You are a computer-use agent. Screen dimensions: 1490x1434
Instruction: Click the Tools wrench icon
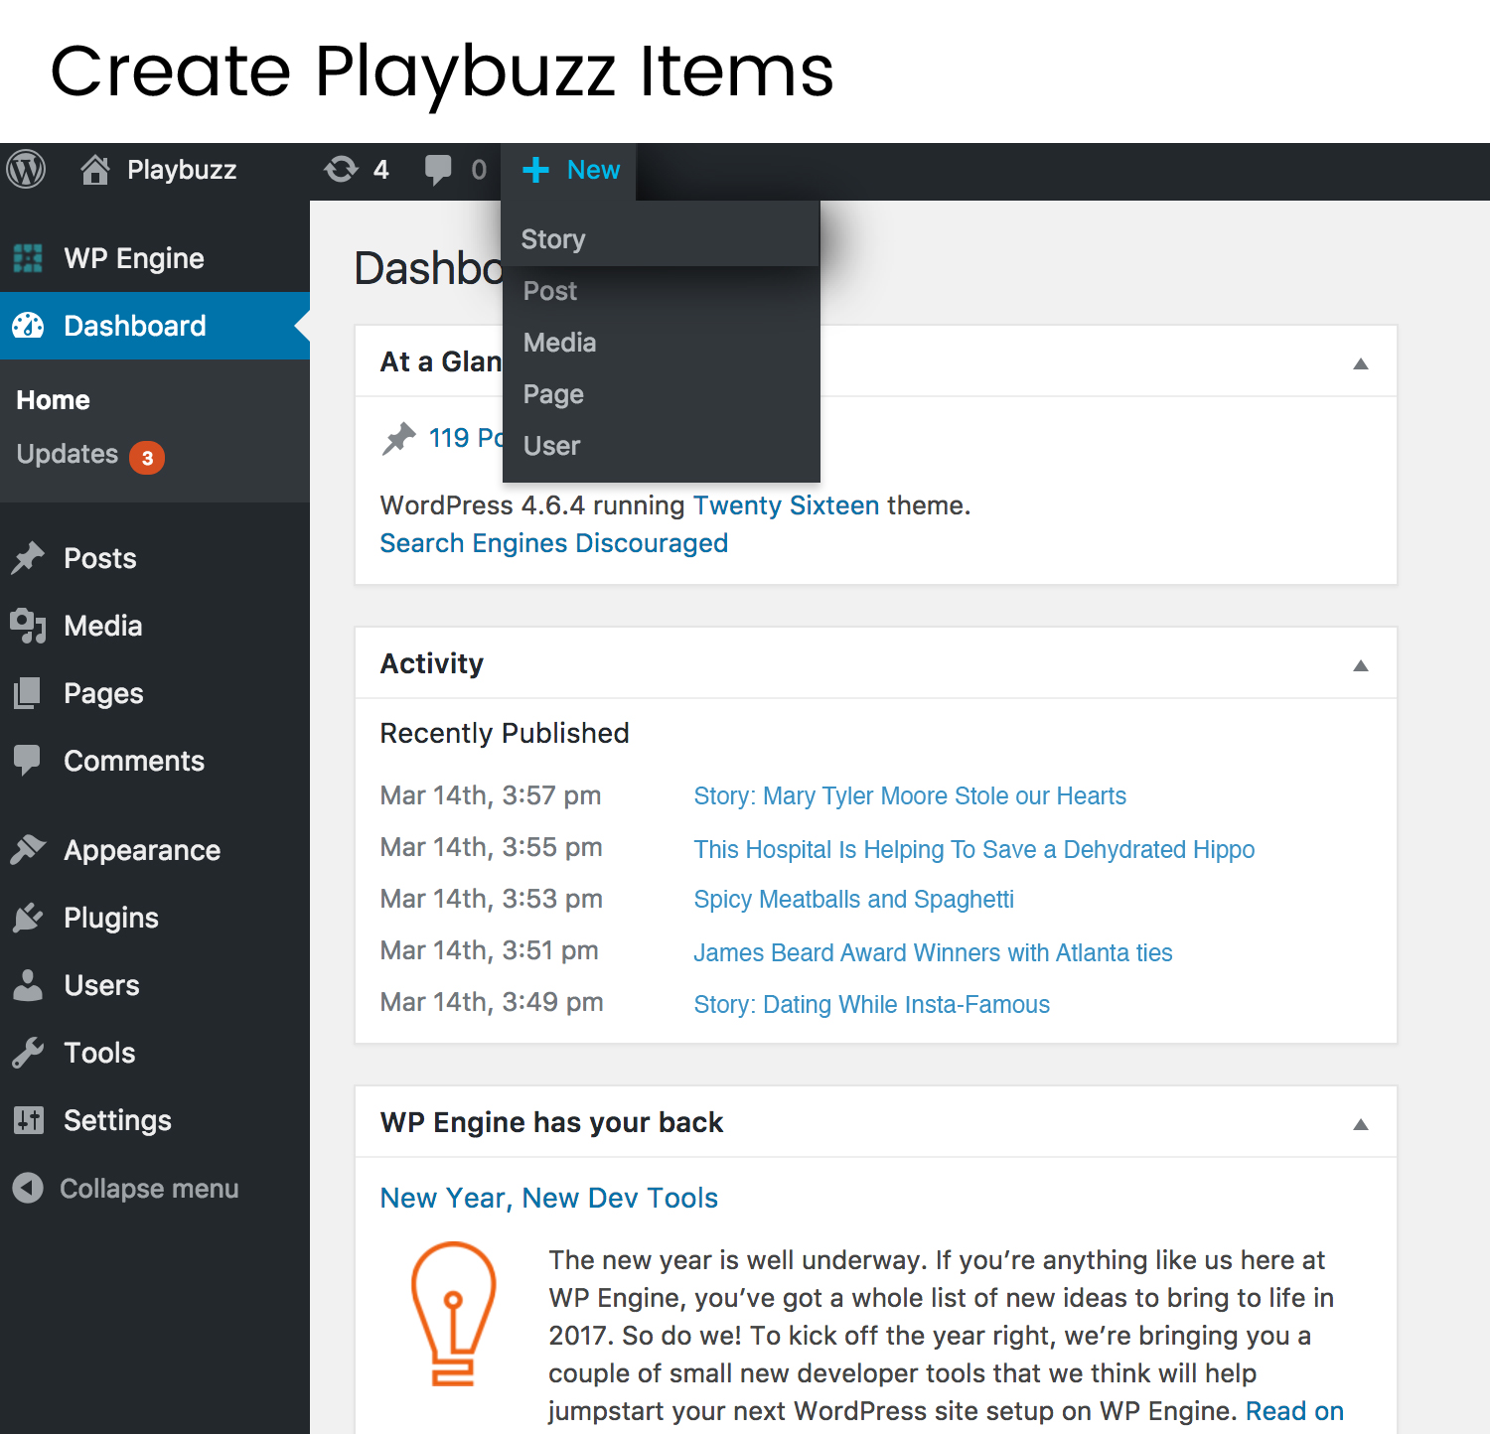[28, 1053]
